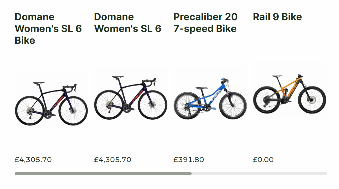This screenshot has width=339, height=189.
Task: View the second Domane Women's SL 6 image
Action: [x=130, y=95]
